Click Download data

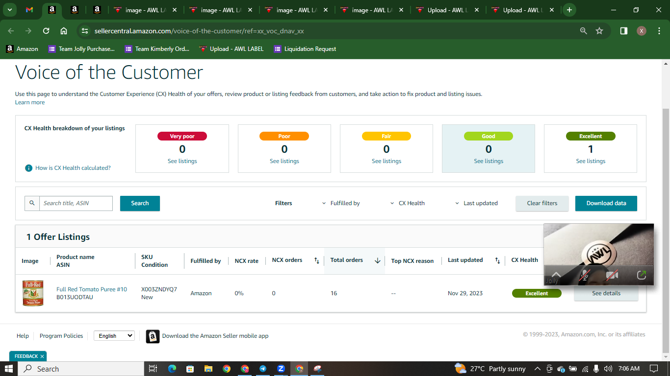tap(606, 203)
